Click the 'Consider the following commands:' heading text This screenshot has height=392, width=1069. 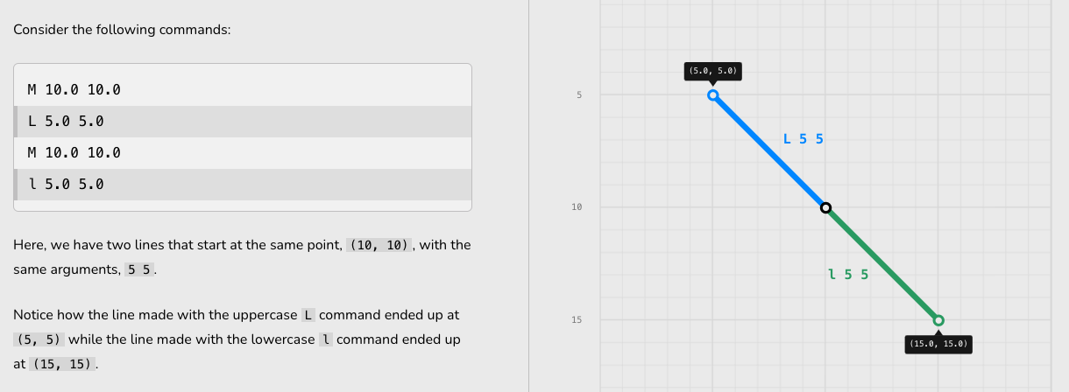122,29
